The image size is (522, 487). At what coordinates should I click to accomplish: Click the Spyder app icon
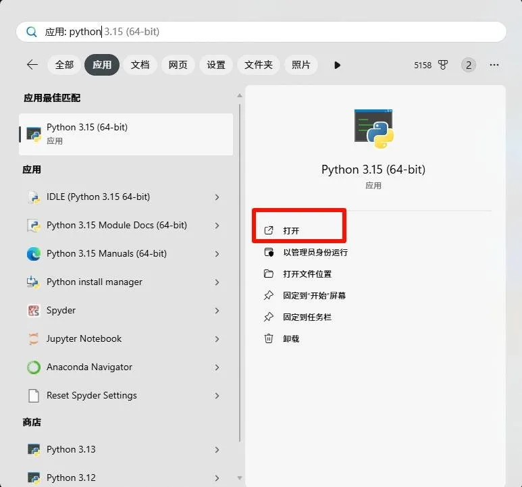click(34, 311)
